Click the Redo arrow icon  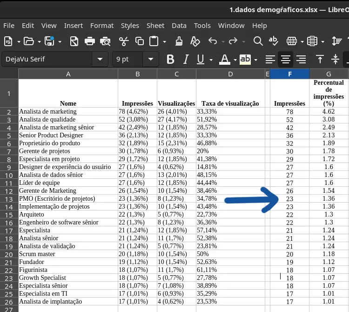pyautogui.click(x=233, y=41)
